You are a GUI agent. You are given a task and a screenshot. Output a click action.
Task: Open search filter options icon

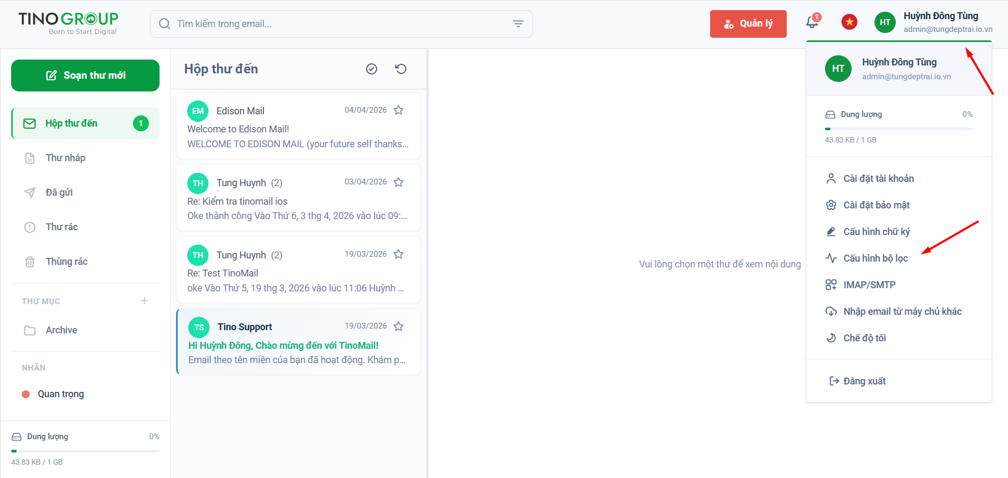pos(518,24)
